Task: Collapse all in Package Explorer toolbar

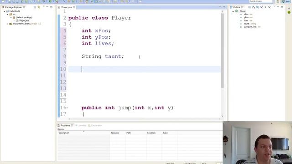Action: point(35,7)
